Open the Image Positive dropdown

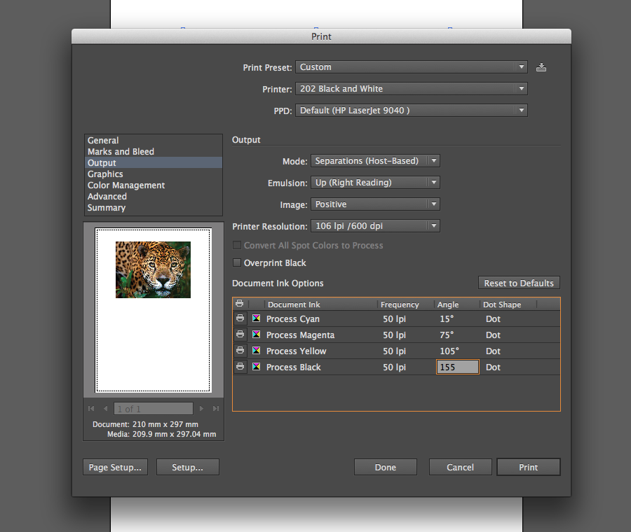(x=375, y=204)
